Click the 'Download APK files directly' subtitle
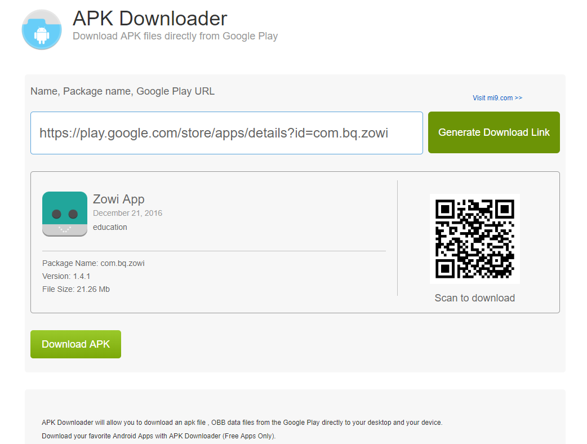This screenshot has width=587, height=444. [x=175, y=36]
